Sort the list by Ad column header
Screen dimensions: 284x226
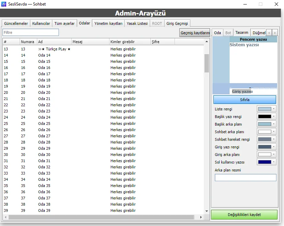tap(54, 42)
